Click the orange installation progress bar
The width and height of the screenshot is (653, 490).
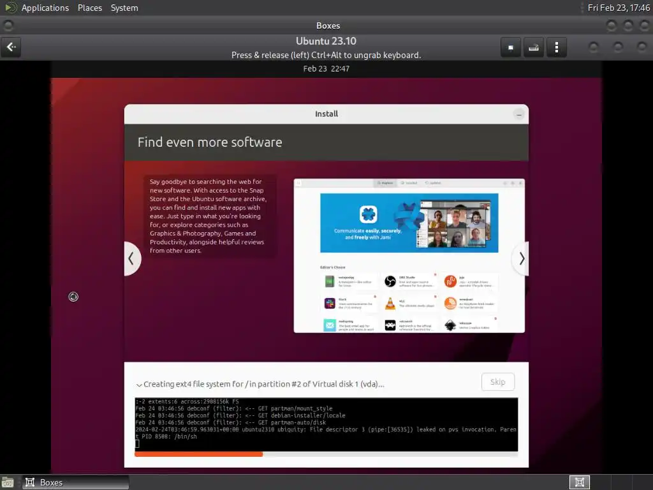[x=199, y=454]
